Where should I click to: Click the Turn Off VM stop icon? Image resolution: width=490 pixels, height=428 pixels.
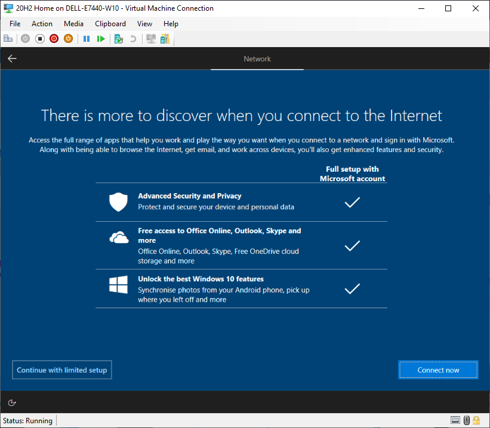pyautogui.click(x=39, y=39)
